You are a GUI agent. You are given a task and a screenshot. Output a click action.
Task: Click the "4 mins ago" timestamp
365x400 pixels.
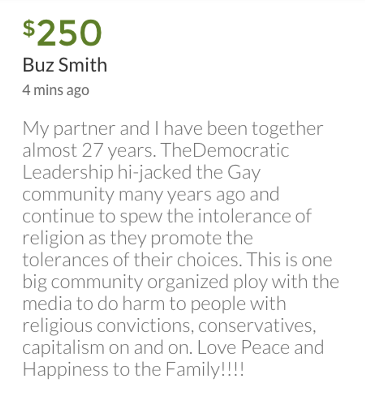click(56, 90)
